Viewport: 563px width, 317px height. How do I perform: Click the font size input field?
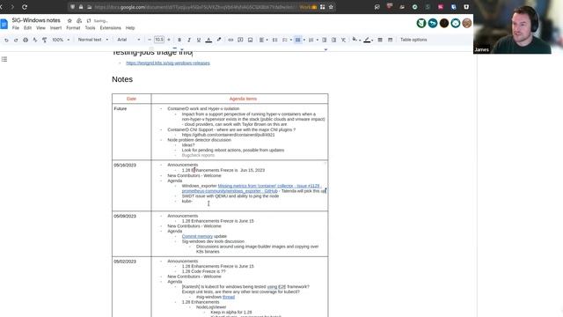tap(159, 40)
